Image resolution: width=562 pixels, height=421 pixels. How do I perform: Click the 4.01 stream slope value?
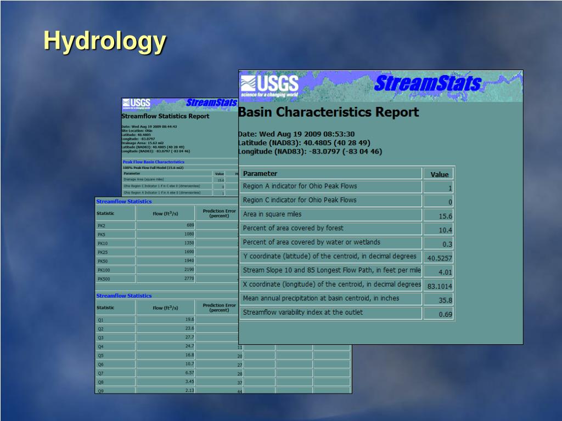(x=439, y=272)
